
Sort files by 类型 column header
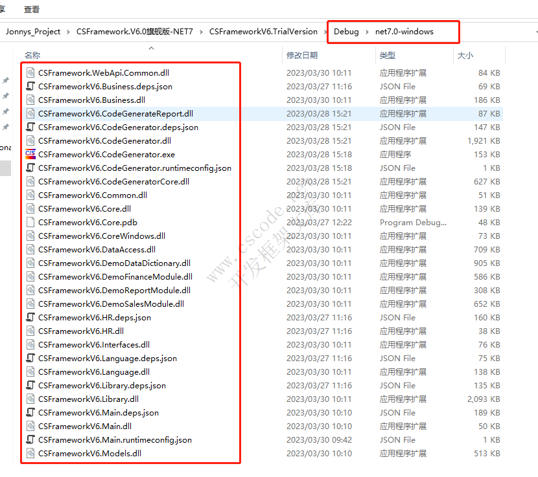[388, 55]
